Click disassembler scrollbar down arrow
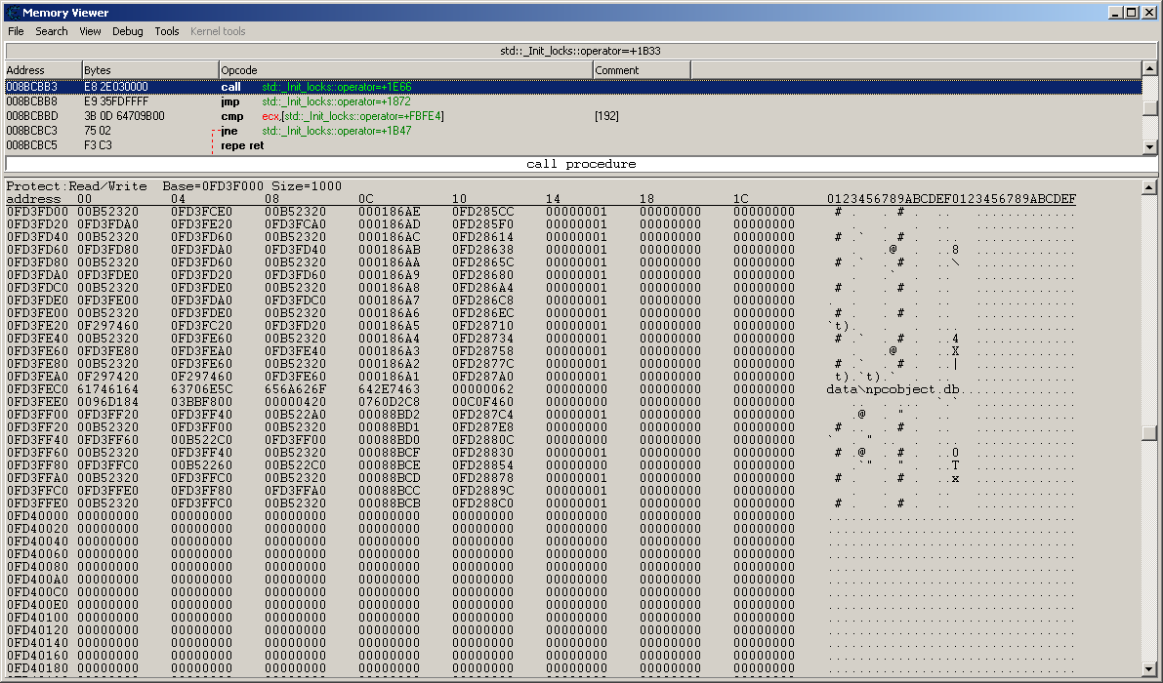This screenshot has height=683, width=1163. 1150,147
